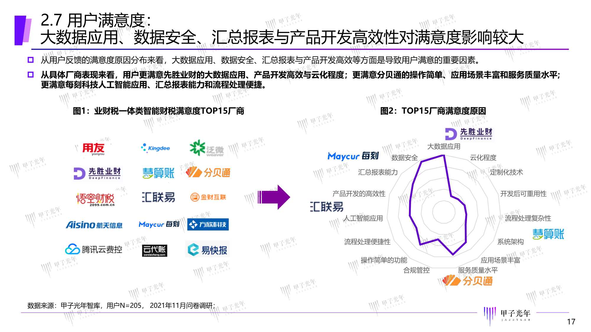
Task: Click the 云代账 logo
Action: 155,251
